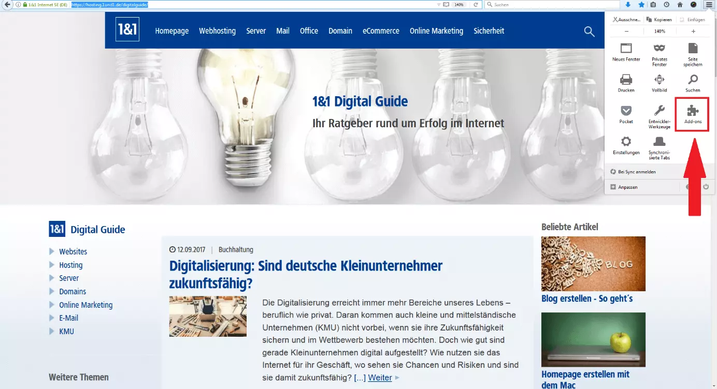Open the bookmarks list icon in toolbar
The height and width of the screenshot is (389, 717).
[x=653, y=5]
